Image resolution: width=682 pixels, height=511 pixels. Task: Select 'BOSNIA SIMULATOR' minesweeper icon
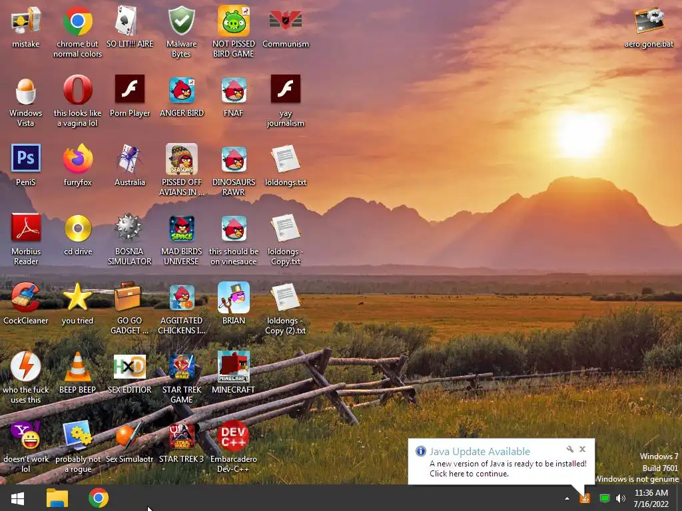coord(130,228)
